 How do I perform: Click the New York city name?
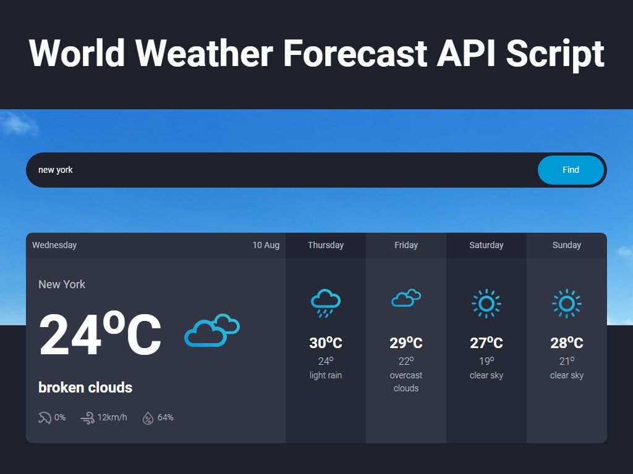point(62,285)
